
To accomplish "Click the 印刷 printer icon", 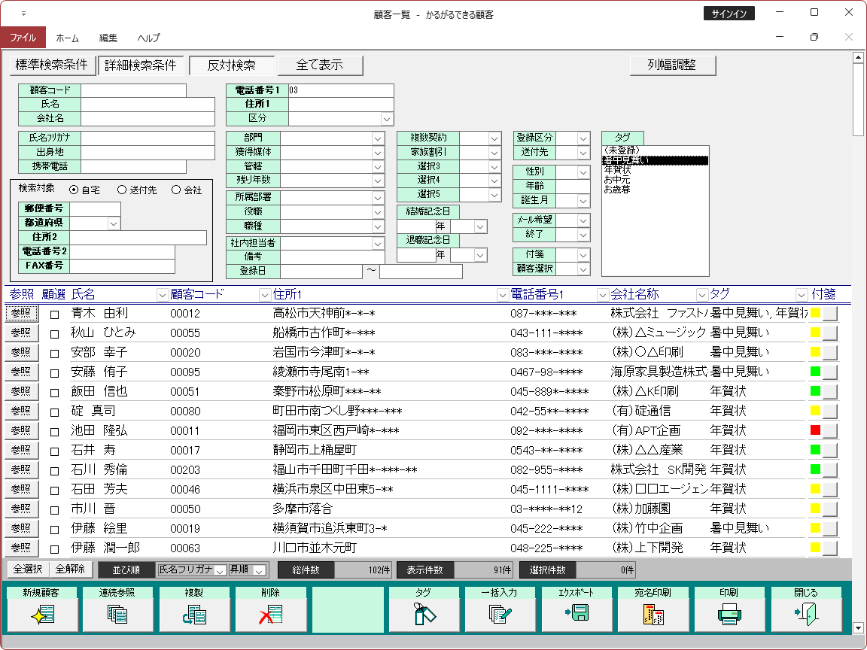I will (729, 615).
